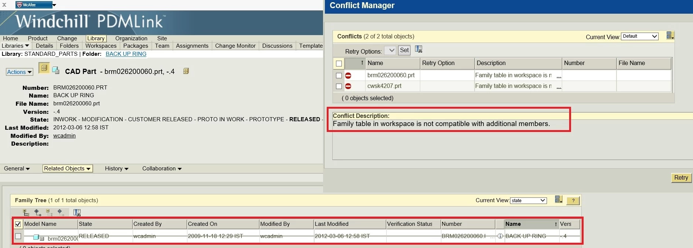
Task: Open the BACK UP RING folder link
Action: click(x=126, y=54)
